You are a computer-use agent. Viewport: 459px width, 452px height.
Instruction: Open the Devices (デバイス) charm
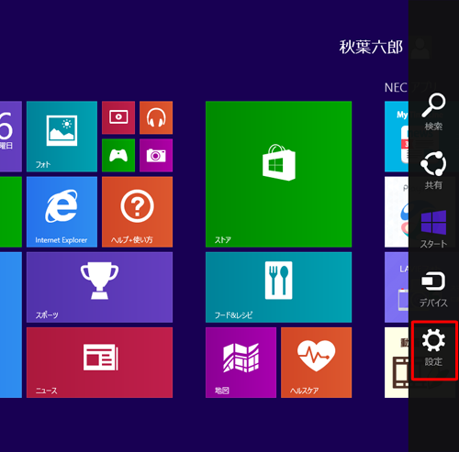(433, 289)
